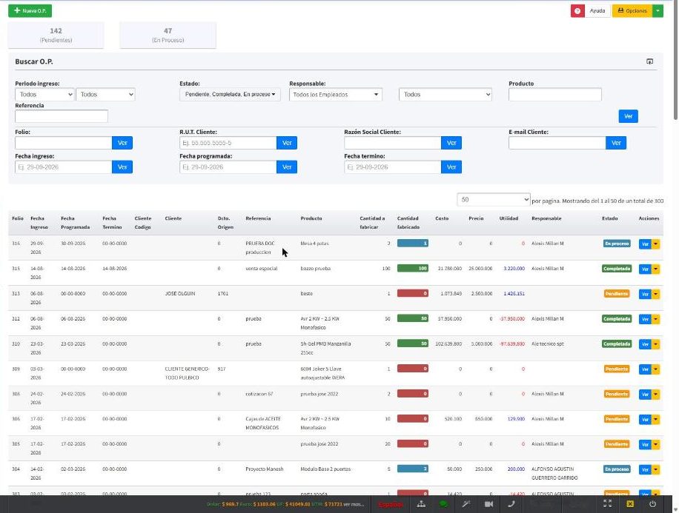Click the Referencia input field

62,116
